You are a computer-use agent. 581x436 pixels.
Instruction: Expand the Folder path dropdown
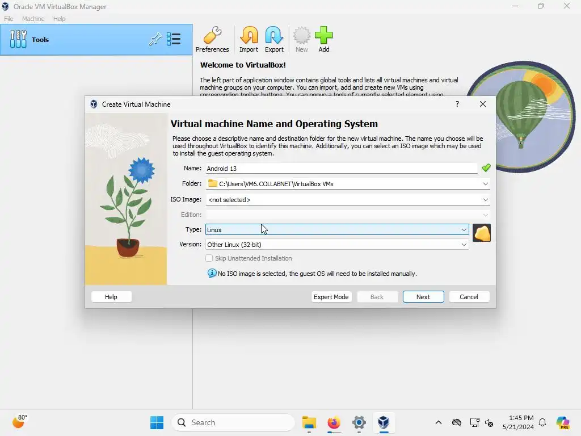click(x=486, y=184)
